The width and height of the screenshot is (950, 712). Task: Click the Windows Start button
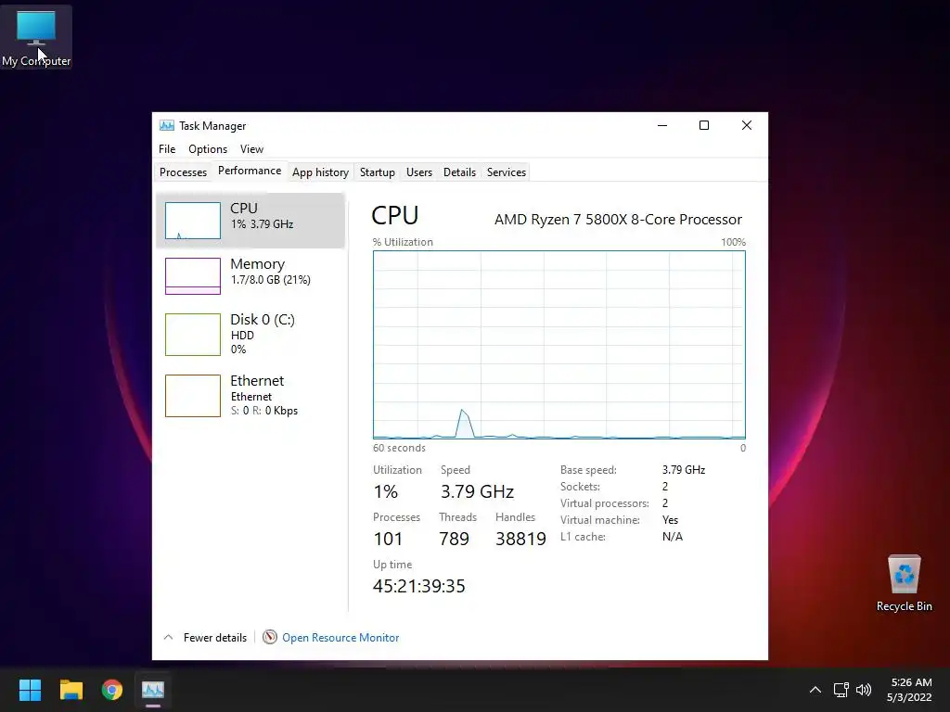pos(30,690)
